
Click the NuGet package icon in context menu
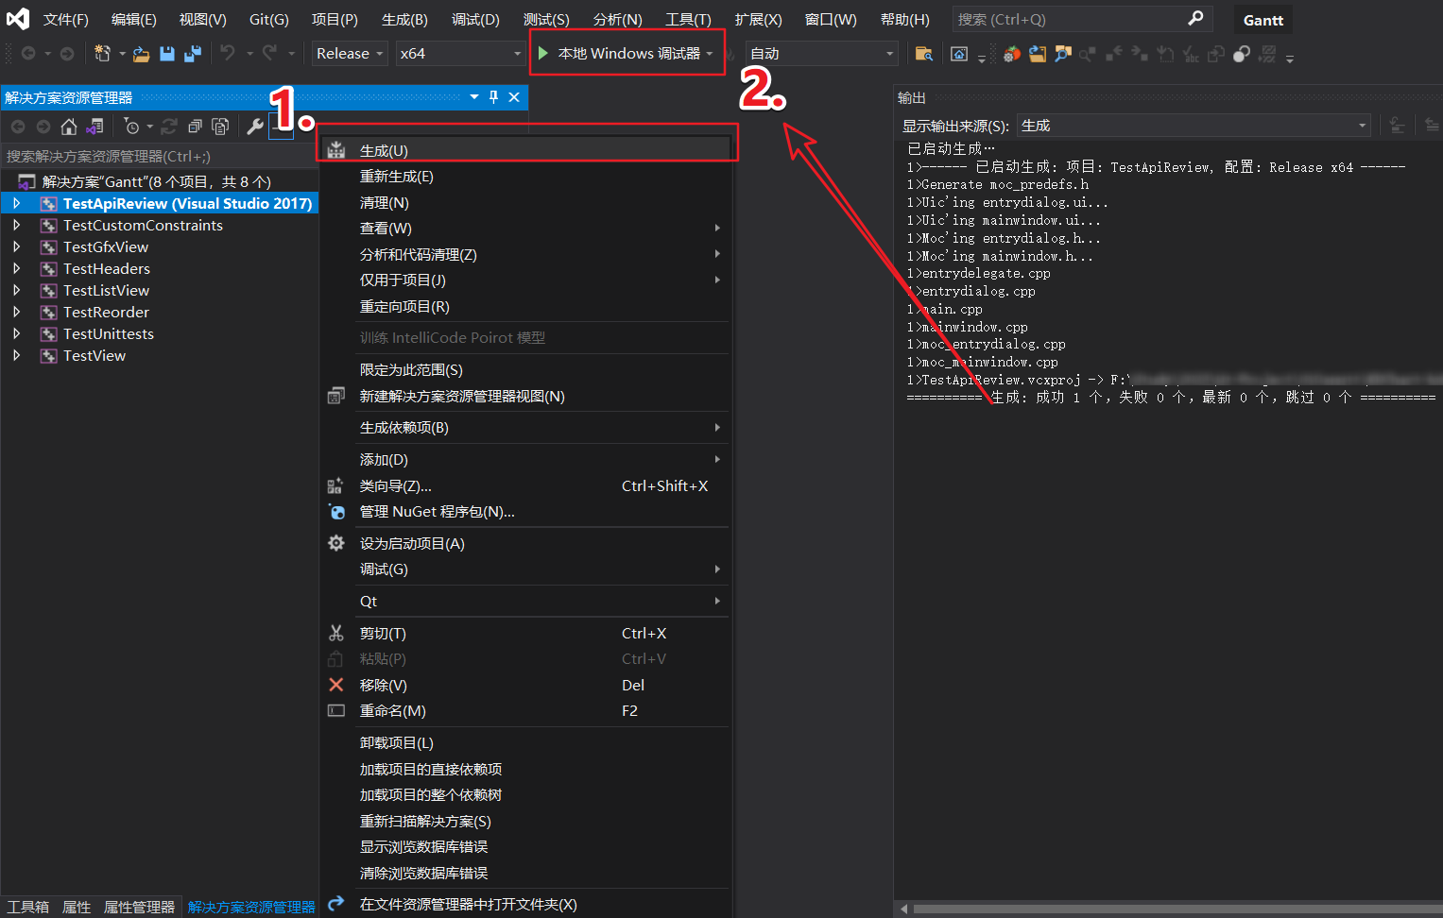pos(336,512)
